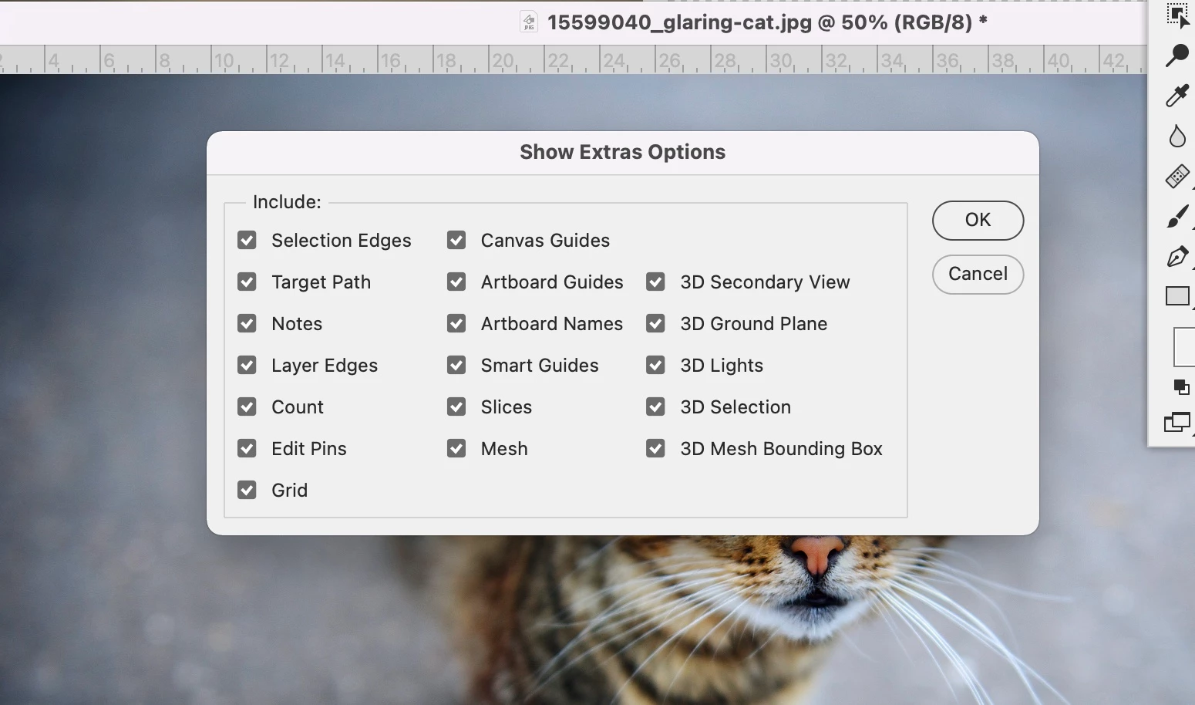This screenshot has height=705, width=1195.
Task: Toggle the Smart Guides checkbox
Action: (456, 366)
